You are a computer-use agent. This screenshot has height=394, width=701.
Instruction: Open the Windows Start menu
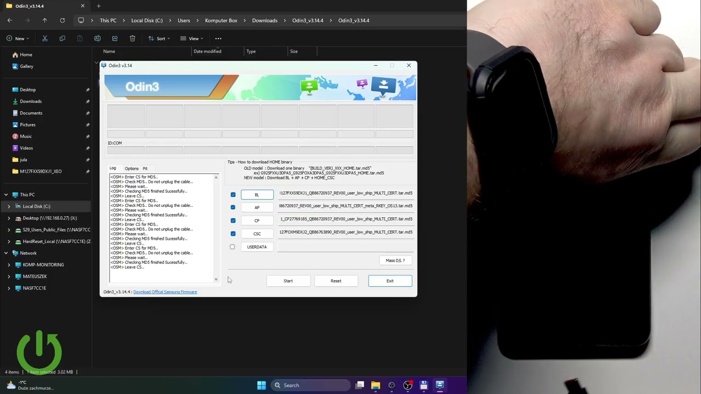point(261,385)
